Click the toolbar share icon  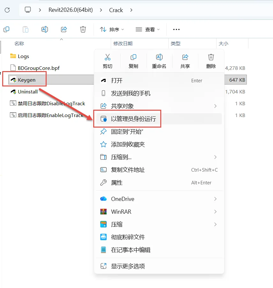[64, 29]
